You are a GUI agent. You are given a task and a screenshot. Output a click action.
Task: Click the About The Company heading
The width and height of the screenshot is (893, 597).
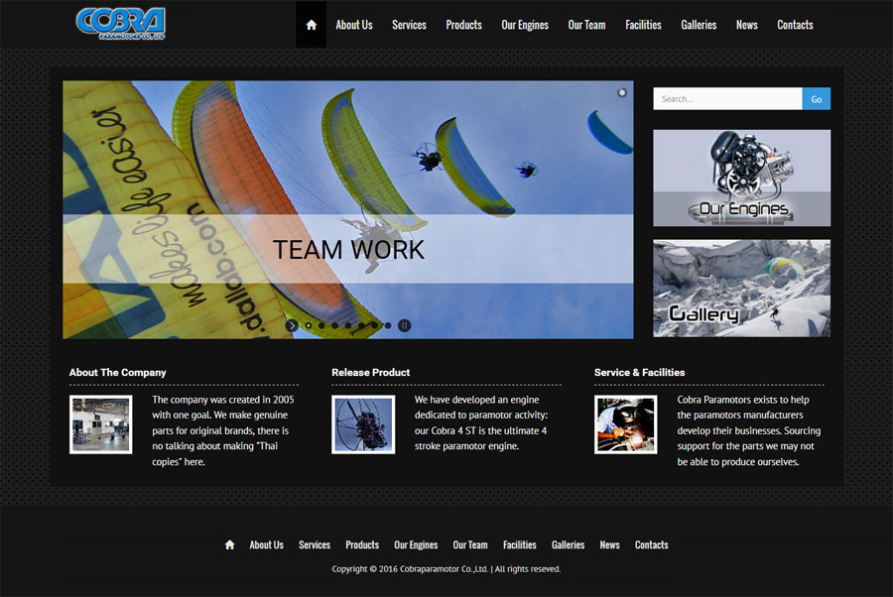[x=117, y=372]
